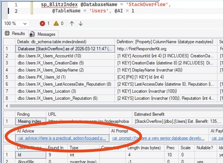The width and height of the screenshot is (223, 163).
Task: Click the Messages tab document icon
Action: point(32,34)
